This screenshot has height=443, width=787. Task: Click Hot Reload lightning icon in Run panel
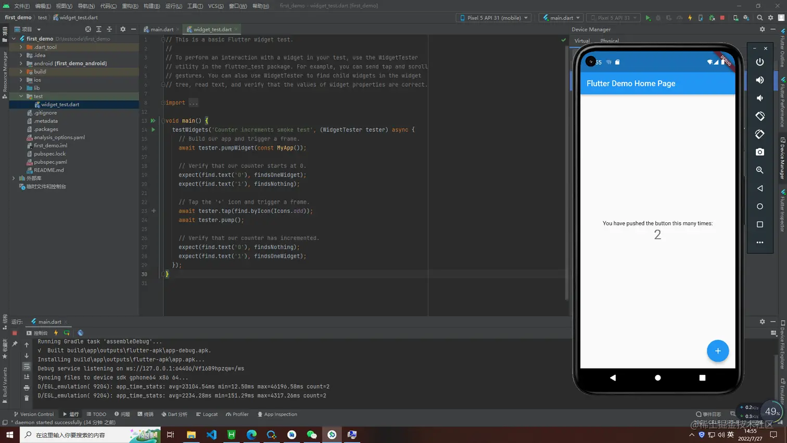tap(56, 333)
